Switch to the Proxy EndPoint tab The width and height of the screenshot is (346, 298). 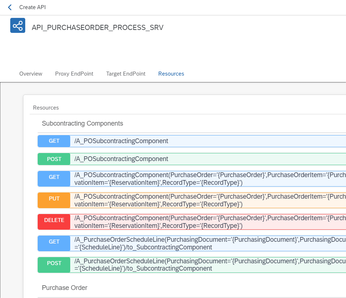(74, 74)
